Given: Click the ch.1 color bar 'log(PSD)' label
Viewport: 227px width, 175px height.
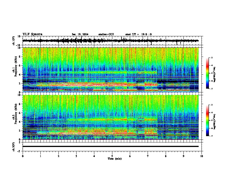Looking at the screenshot, I should [215, 74].
